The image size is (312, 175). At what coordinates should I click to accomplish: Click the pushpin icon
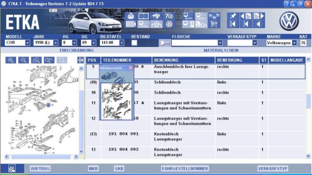tap(233, 16)
